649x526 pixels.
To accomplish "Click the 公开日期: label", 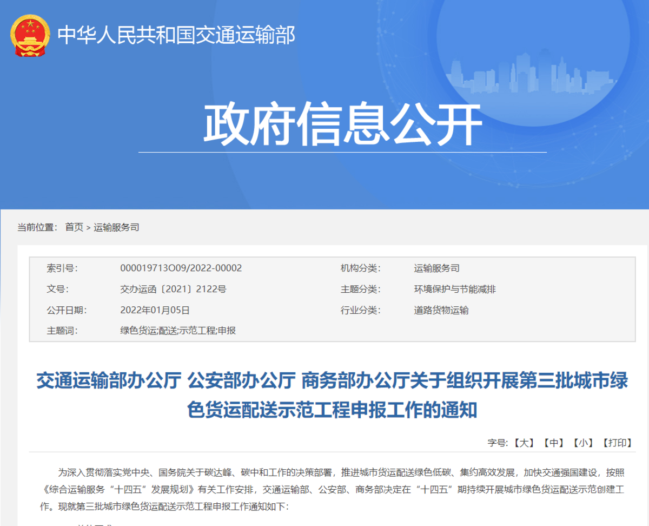I will (67, 310).
